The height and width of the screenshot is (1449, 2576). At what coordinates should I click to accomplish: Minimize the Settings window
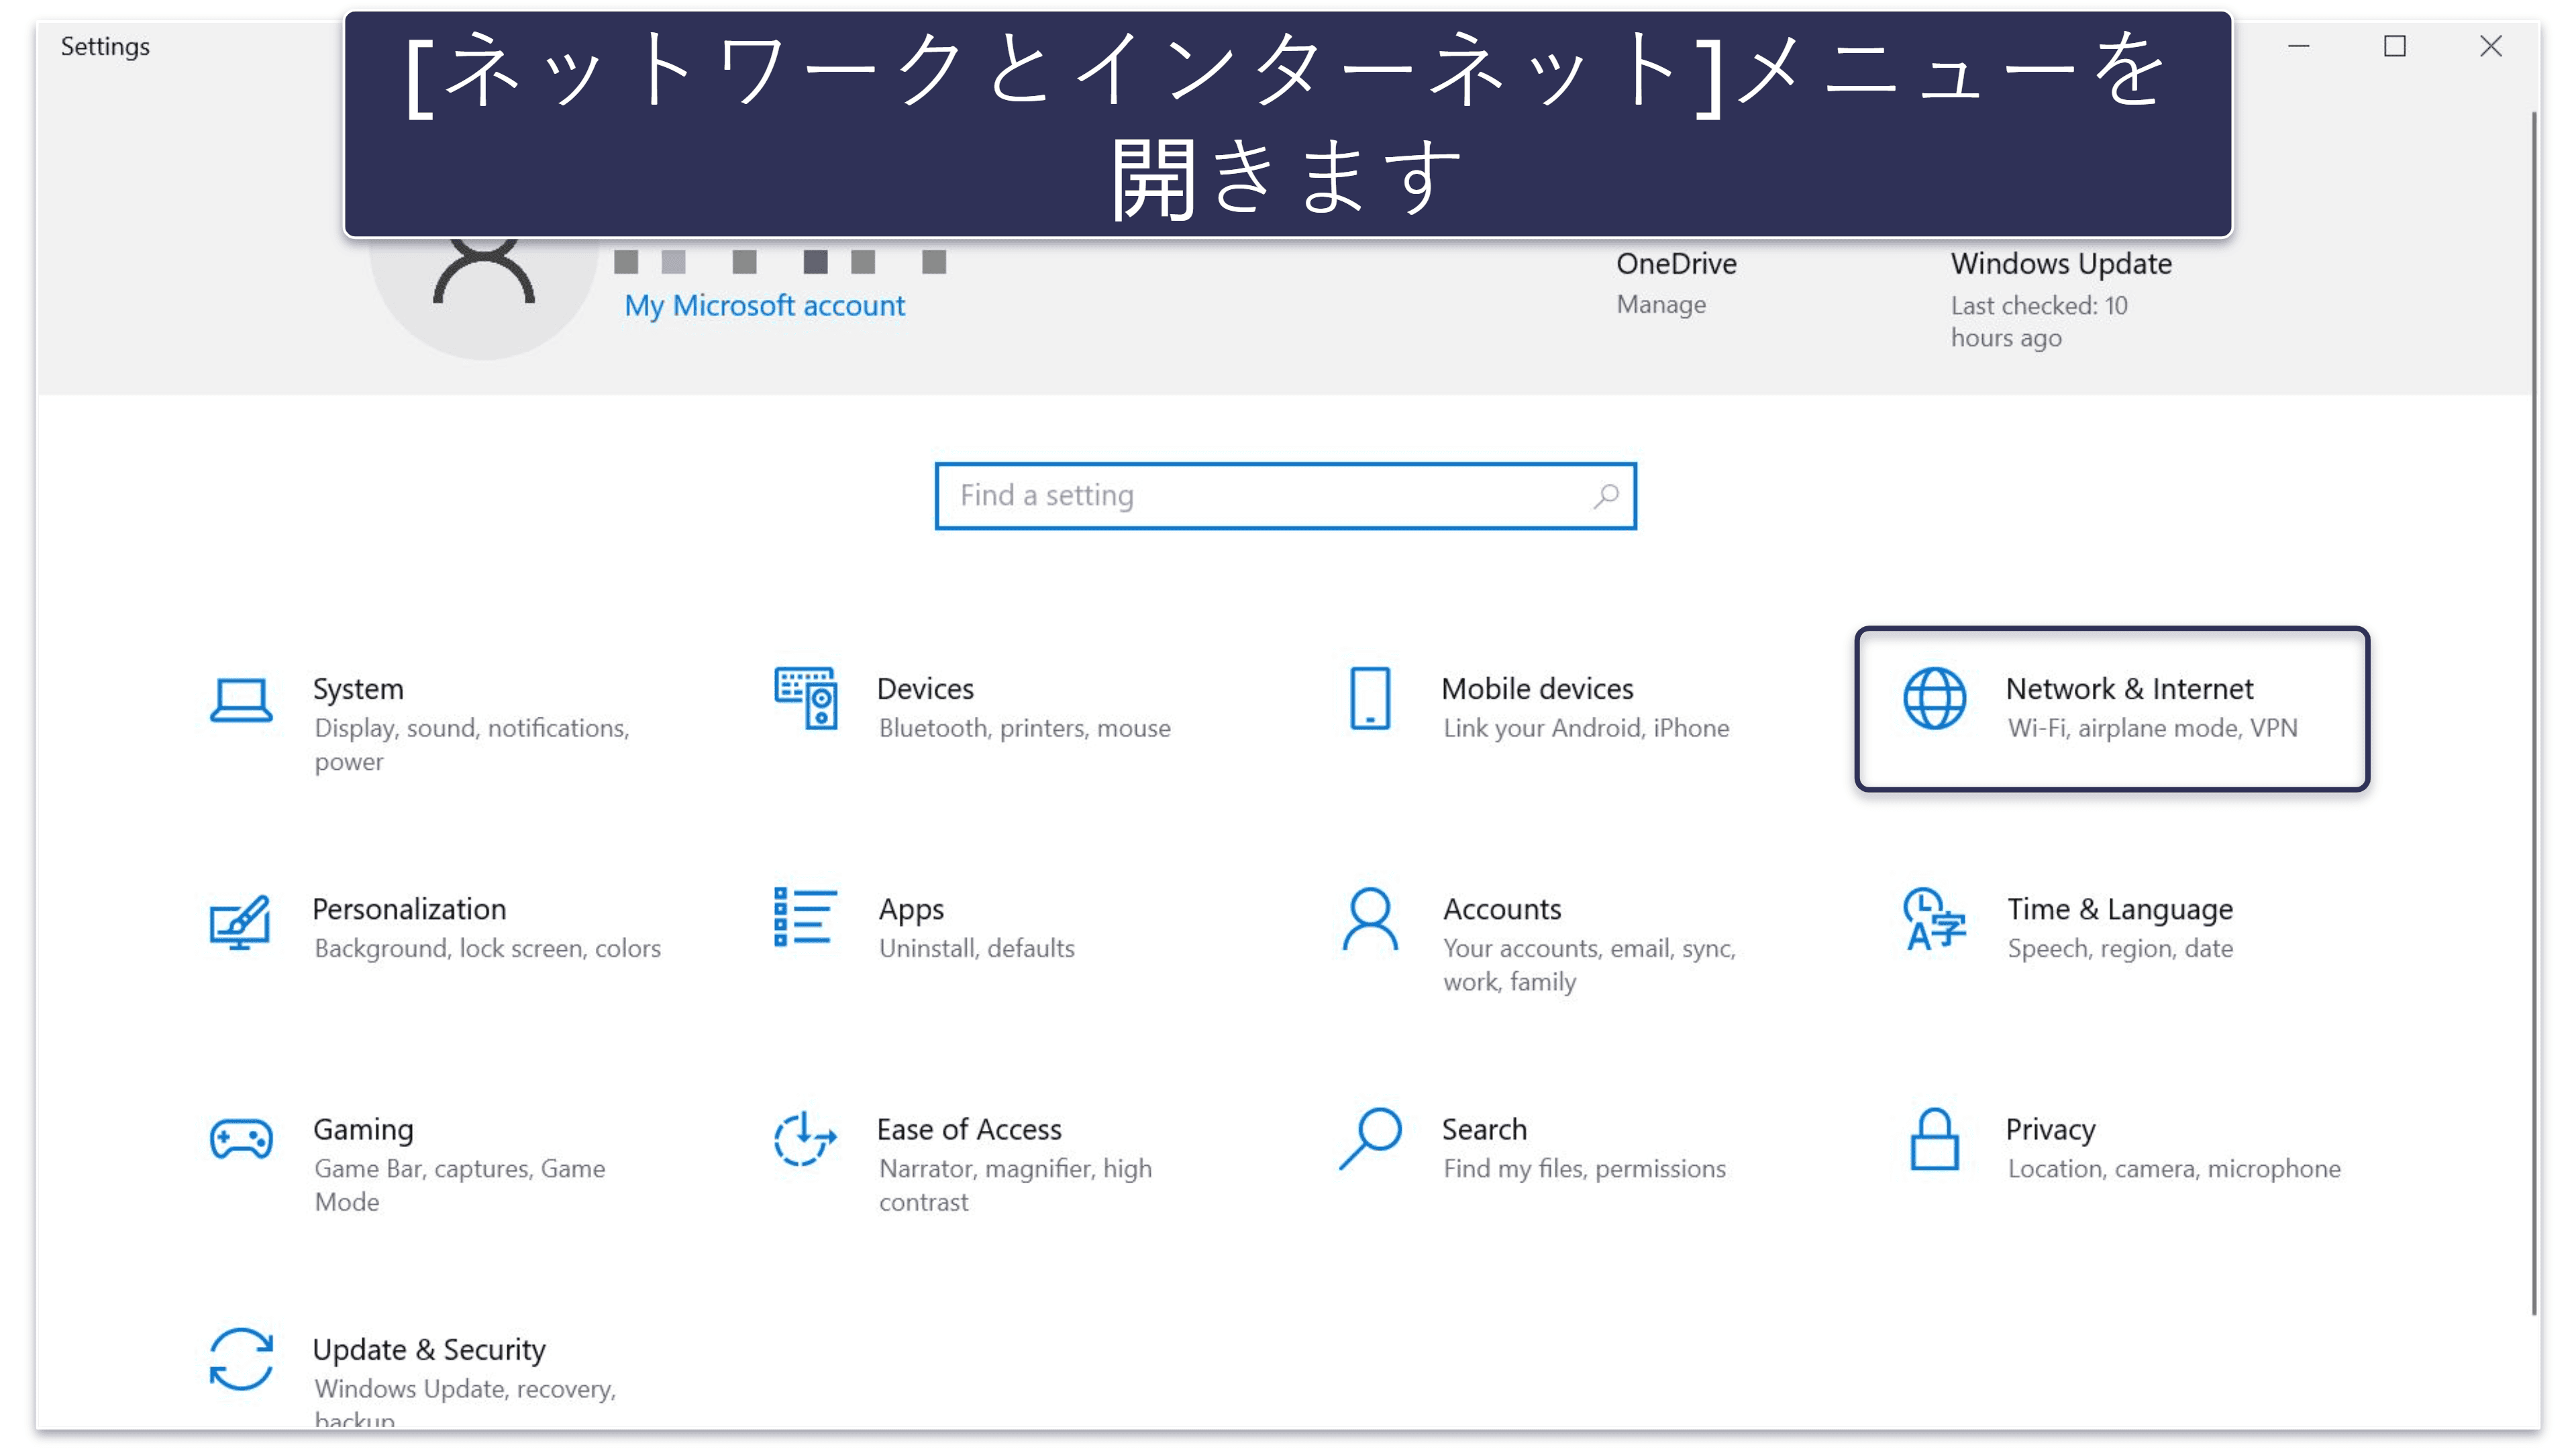pos(2298,46)
